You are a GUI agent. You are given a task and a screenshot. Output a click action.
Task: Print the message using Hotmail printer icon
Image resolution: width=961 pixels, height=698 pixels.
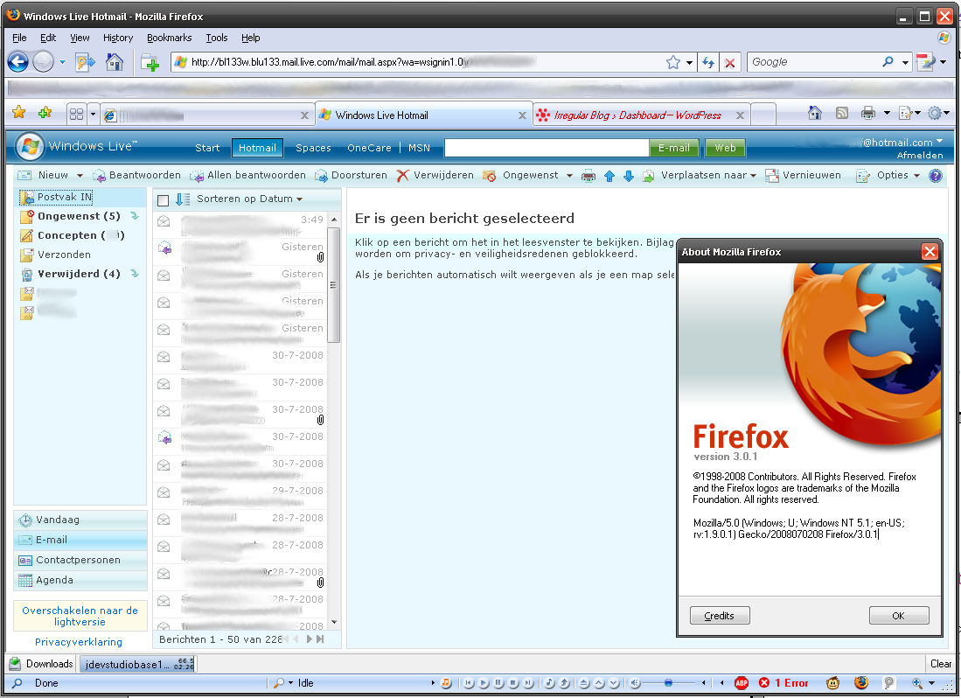click(588, 177)
